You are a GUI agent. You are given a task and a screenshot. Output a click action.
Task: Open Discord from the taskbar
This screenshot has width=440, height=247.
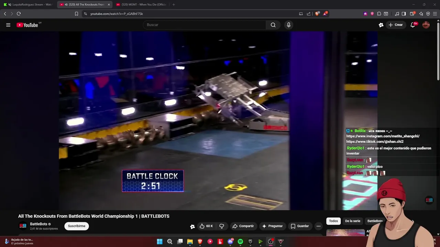coord(230,242)
